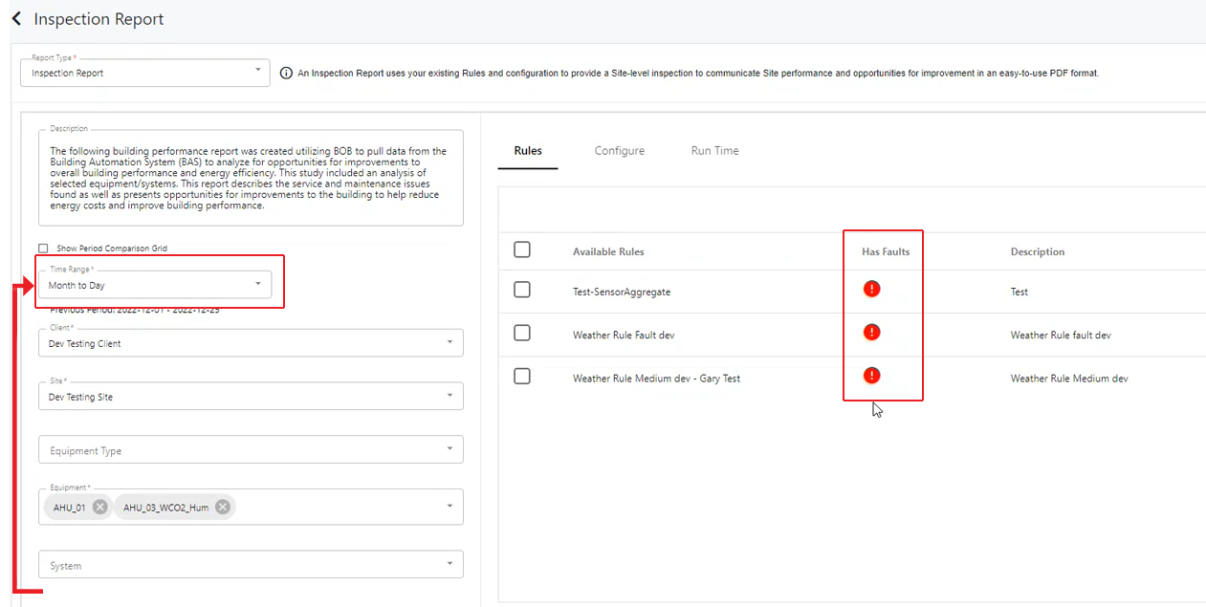Screen dimensions: 1206x607
Task: Enable Show Period Comparison Grid checkbox
Action: (43, 249)
